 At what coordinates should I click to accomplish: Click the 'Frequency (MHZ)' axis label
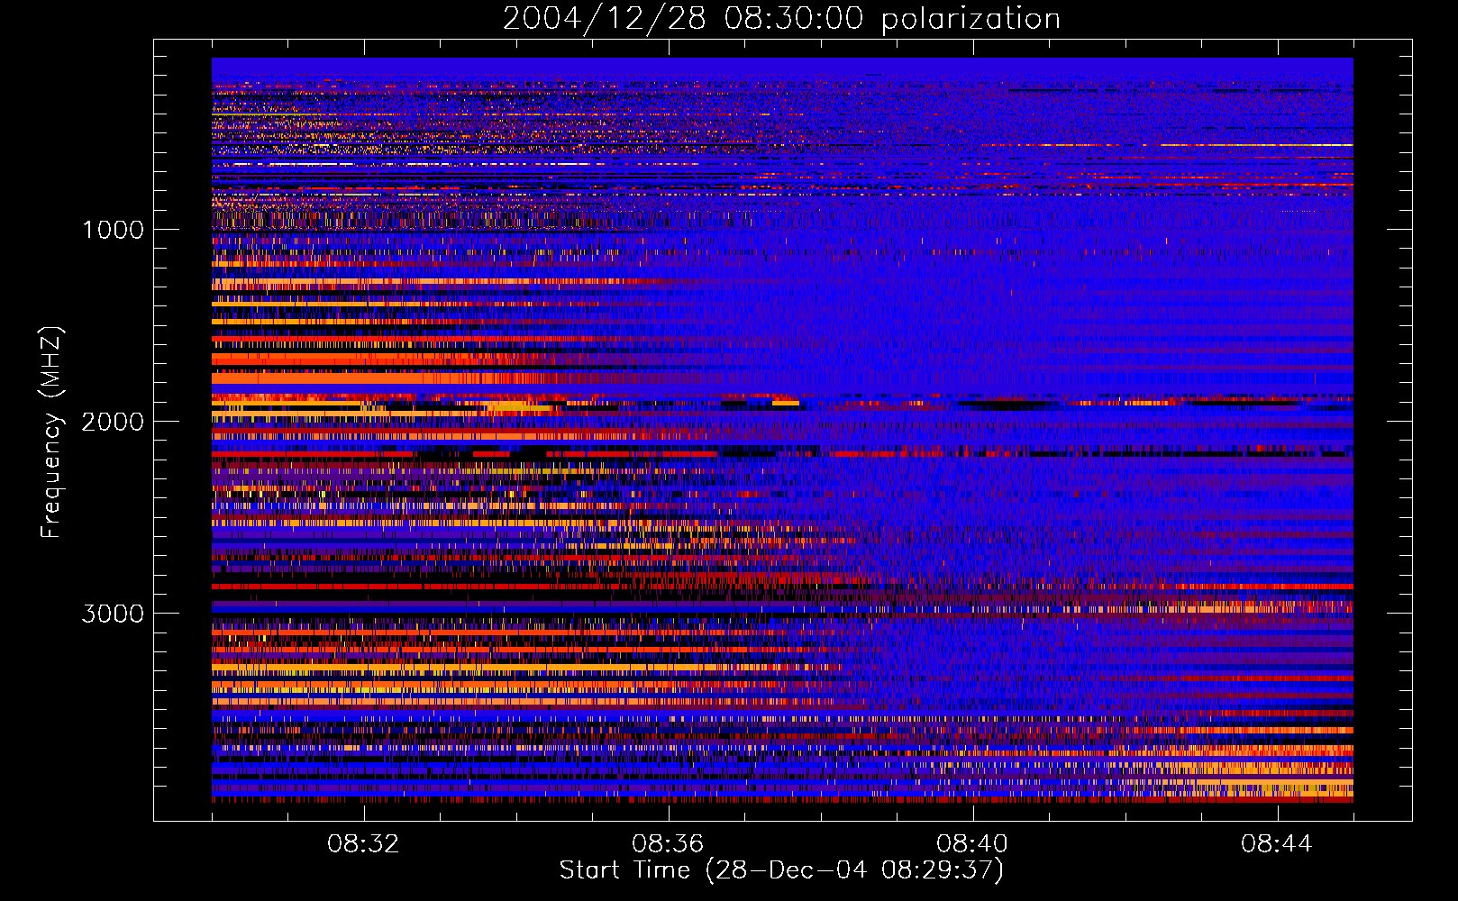(x=50, y=432)
